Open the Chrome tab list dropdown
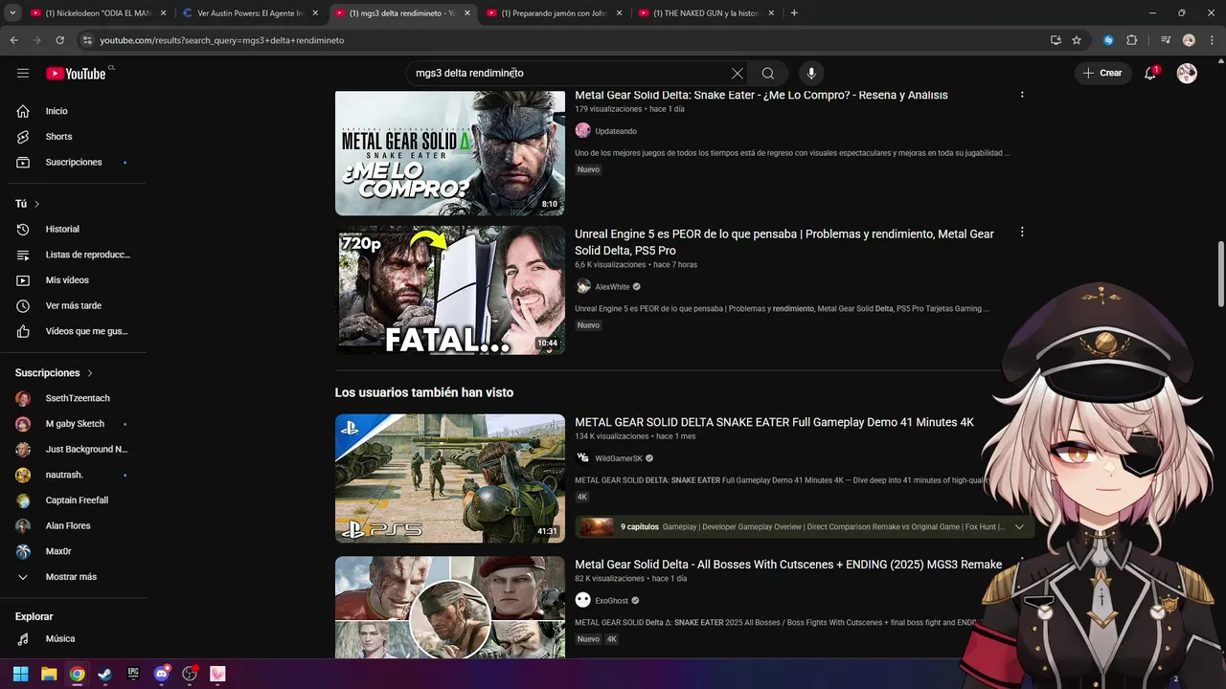The height and width of the screenshot is (689, 1226). [12, 12]
